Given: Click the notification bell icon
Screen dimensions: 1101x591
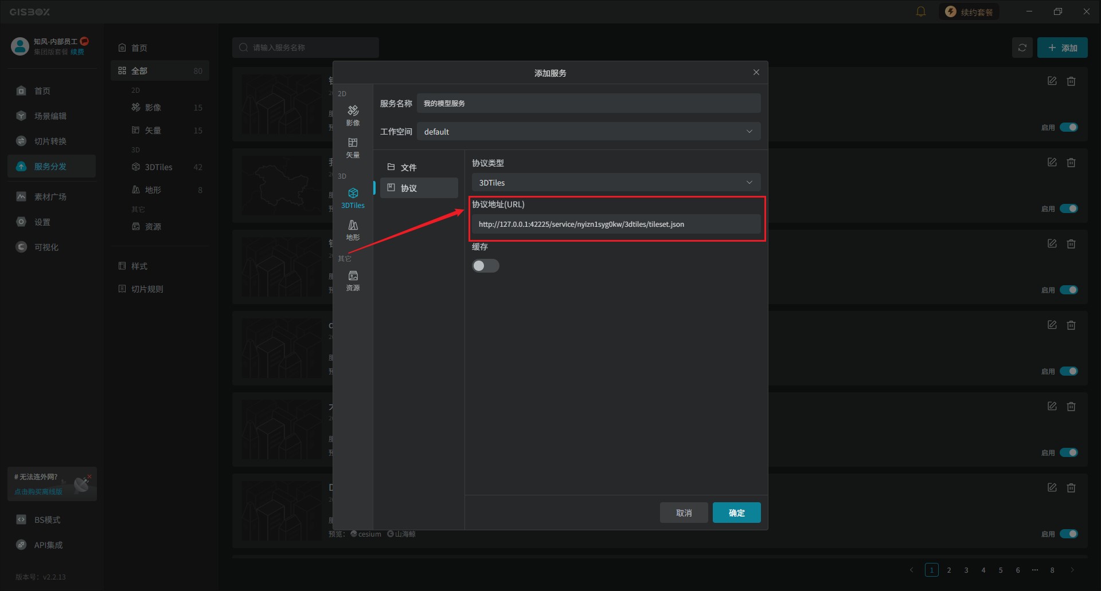Looking at the screenshot, I should (x=921, y=11).
